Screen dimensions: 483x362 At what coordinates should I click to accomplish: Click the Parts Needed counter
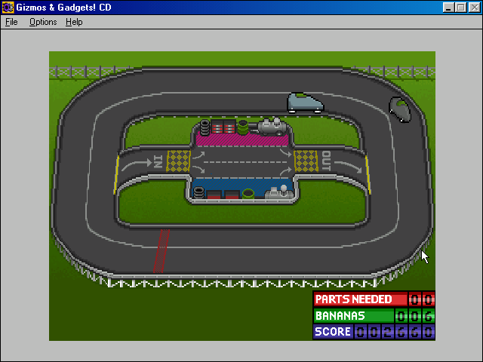click(374, 299)
